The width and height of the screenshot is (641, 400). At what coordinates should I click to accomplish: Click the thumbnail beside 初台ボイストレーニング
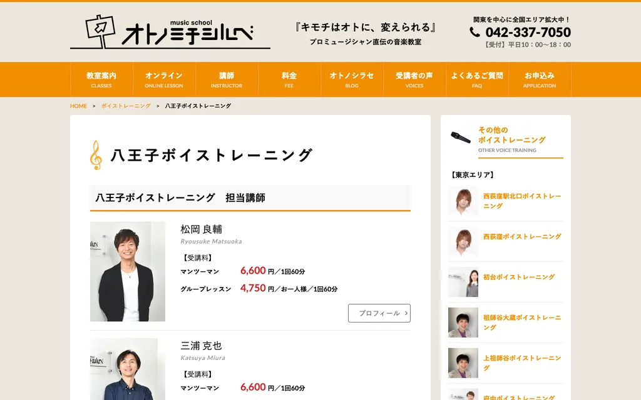point(463,282)
